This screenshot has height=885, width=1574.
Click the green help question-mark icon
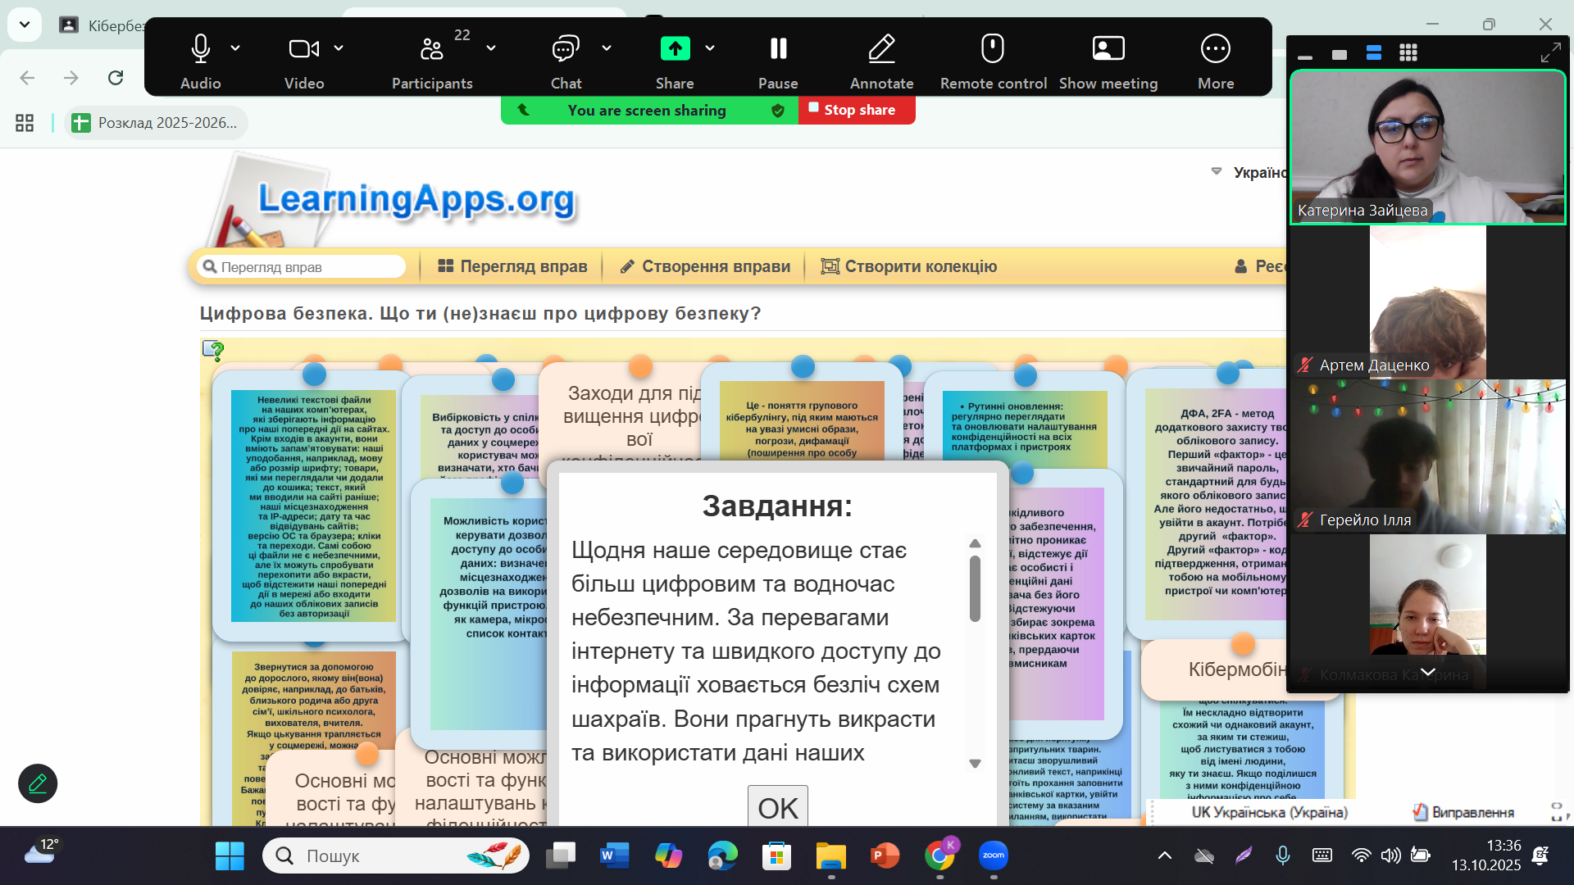tap(213, 351)
